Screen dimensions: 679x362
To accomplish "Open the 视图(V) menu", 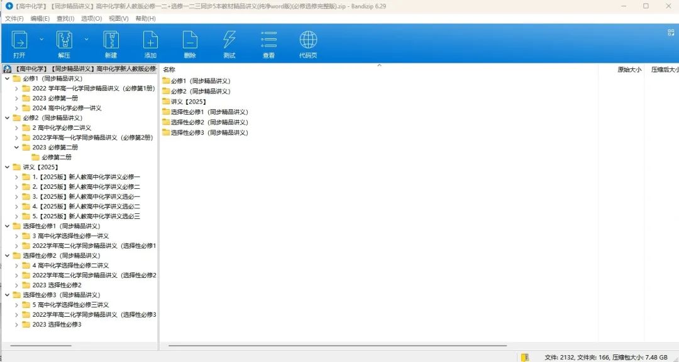I will point(119,19).
